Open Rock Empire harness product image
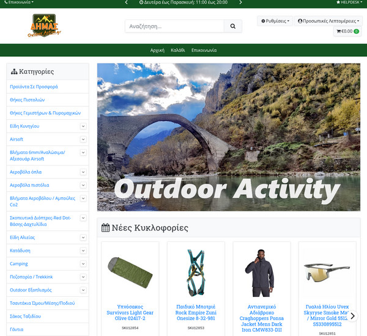The width and height of the screenshot is (367, 336). coord(196,273)
